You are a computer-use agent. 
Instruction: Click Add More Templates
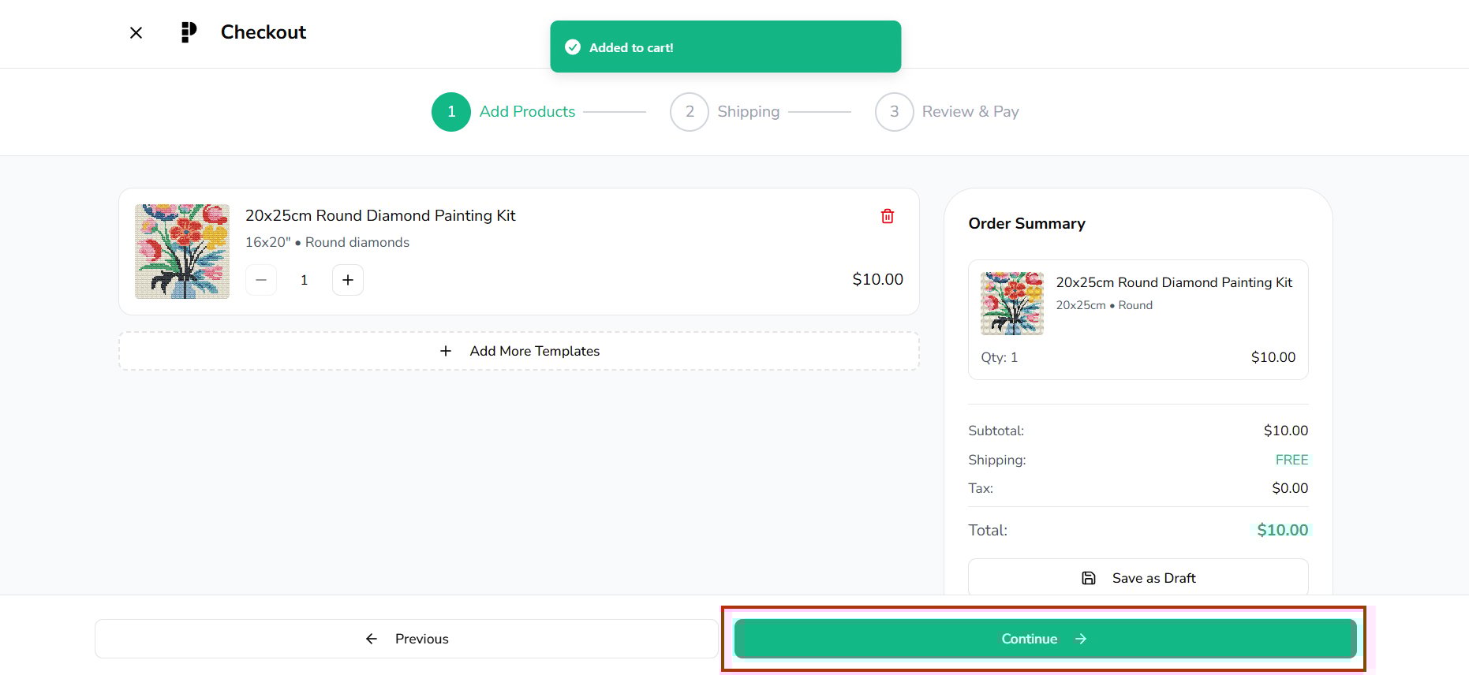coord(519,351)
